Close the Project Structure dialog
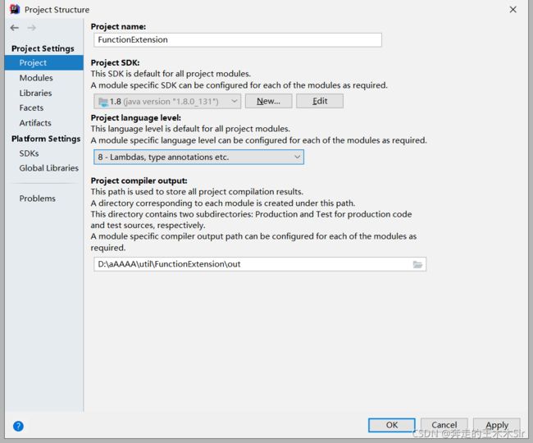Viewport: 533px width, 443px height. [x=513, y=10]
